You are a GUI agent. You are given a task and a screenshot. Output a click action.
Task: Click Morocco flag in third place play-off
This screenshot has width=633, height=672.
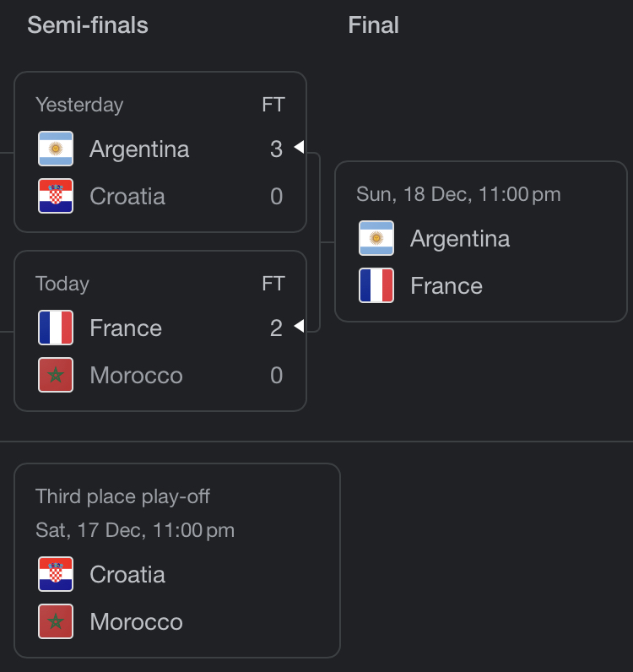[x=56, y=621]
